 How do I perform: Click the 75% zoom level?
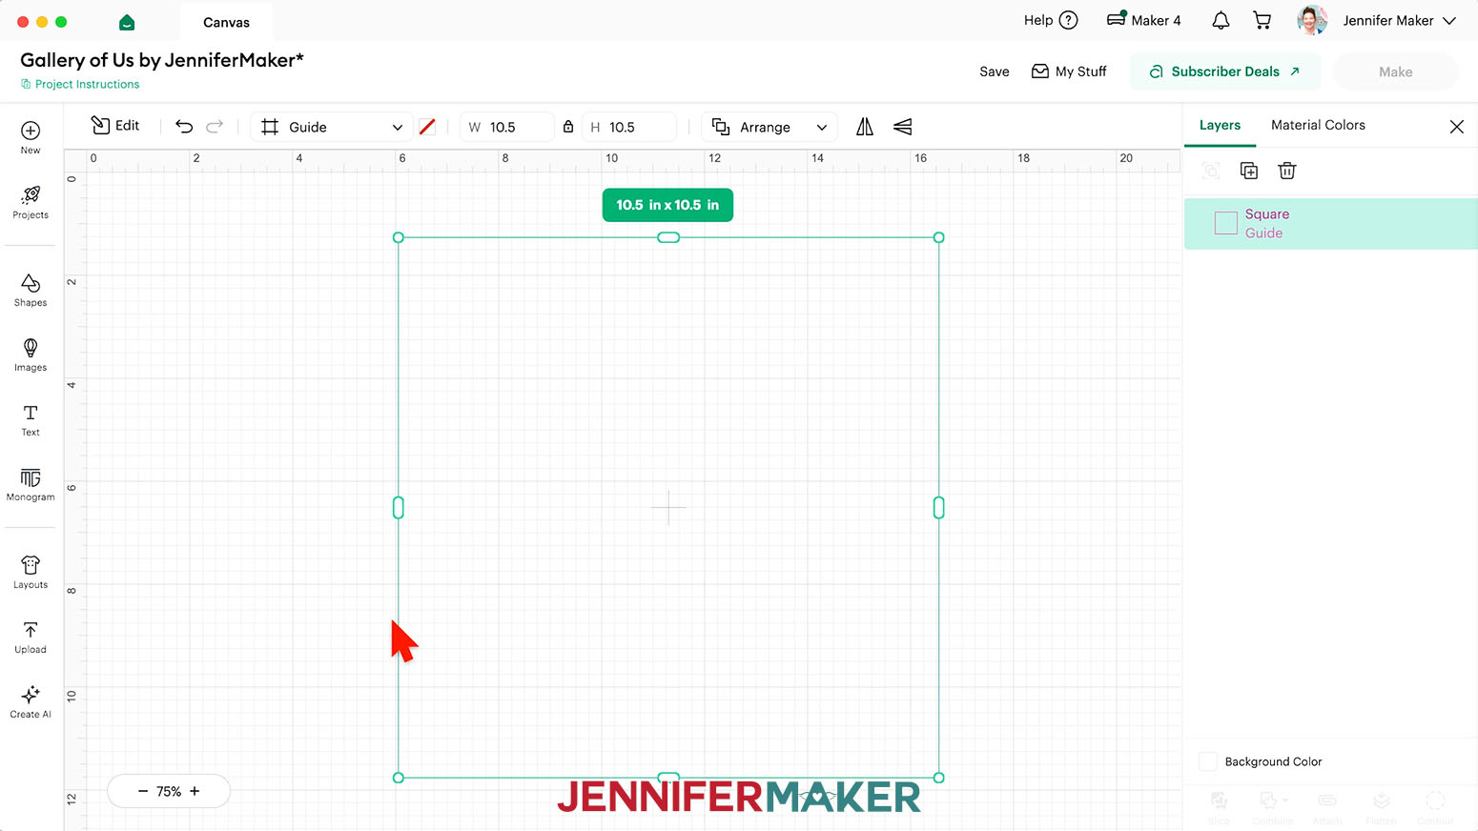click(x=169, y=791)
